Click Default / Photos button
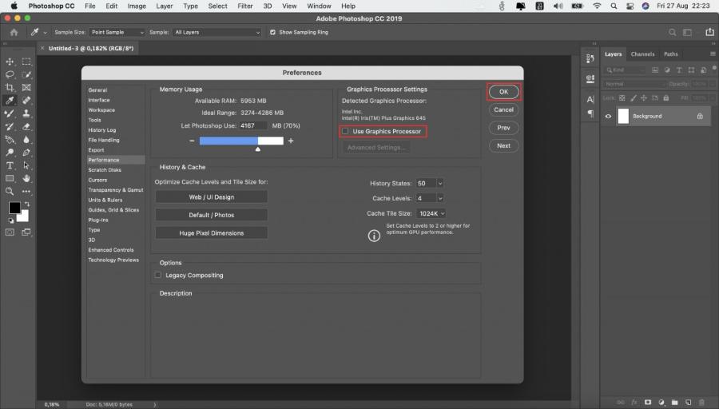This screenshot has height=409, width=719. (212, 215)
